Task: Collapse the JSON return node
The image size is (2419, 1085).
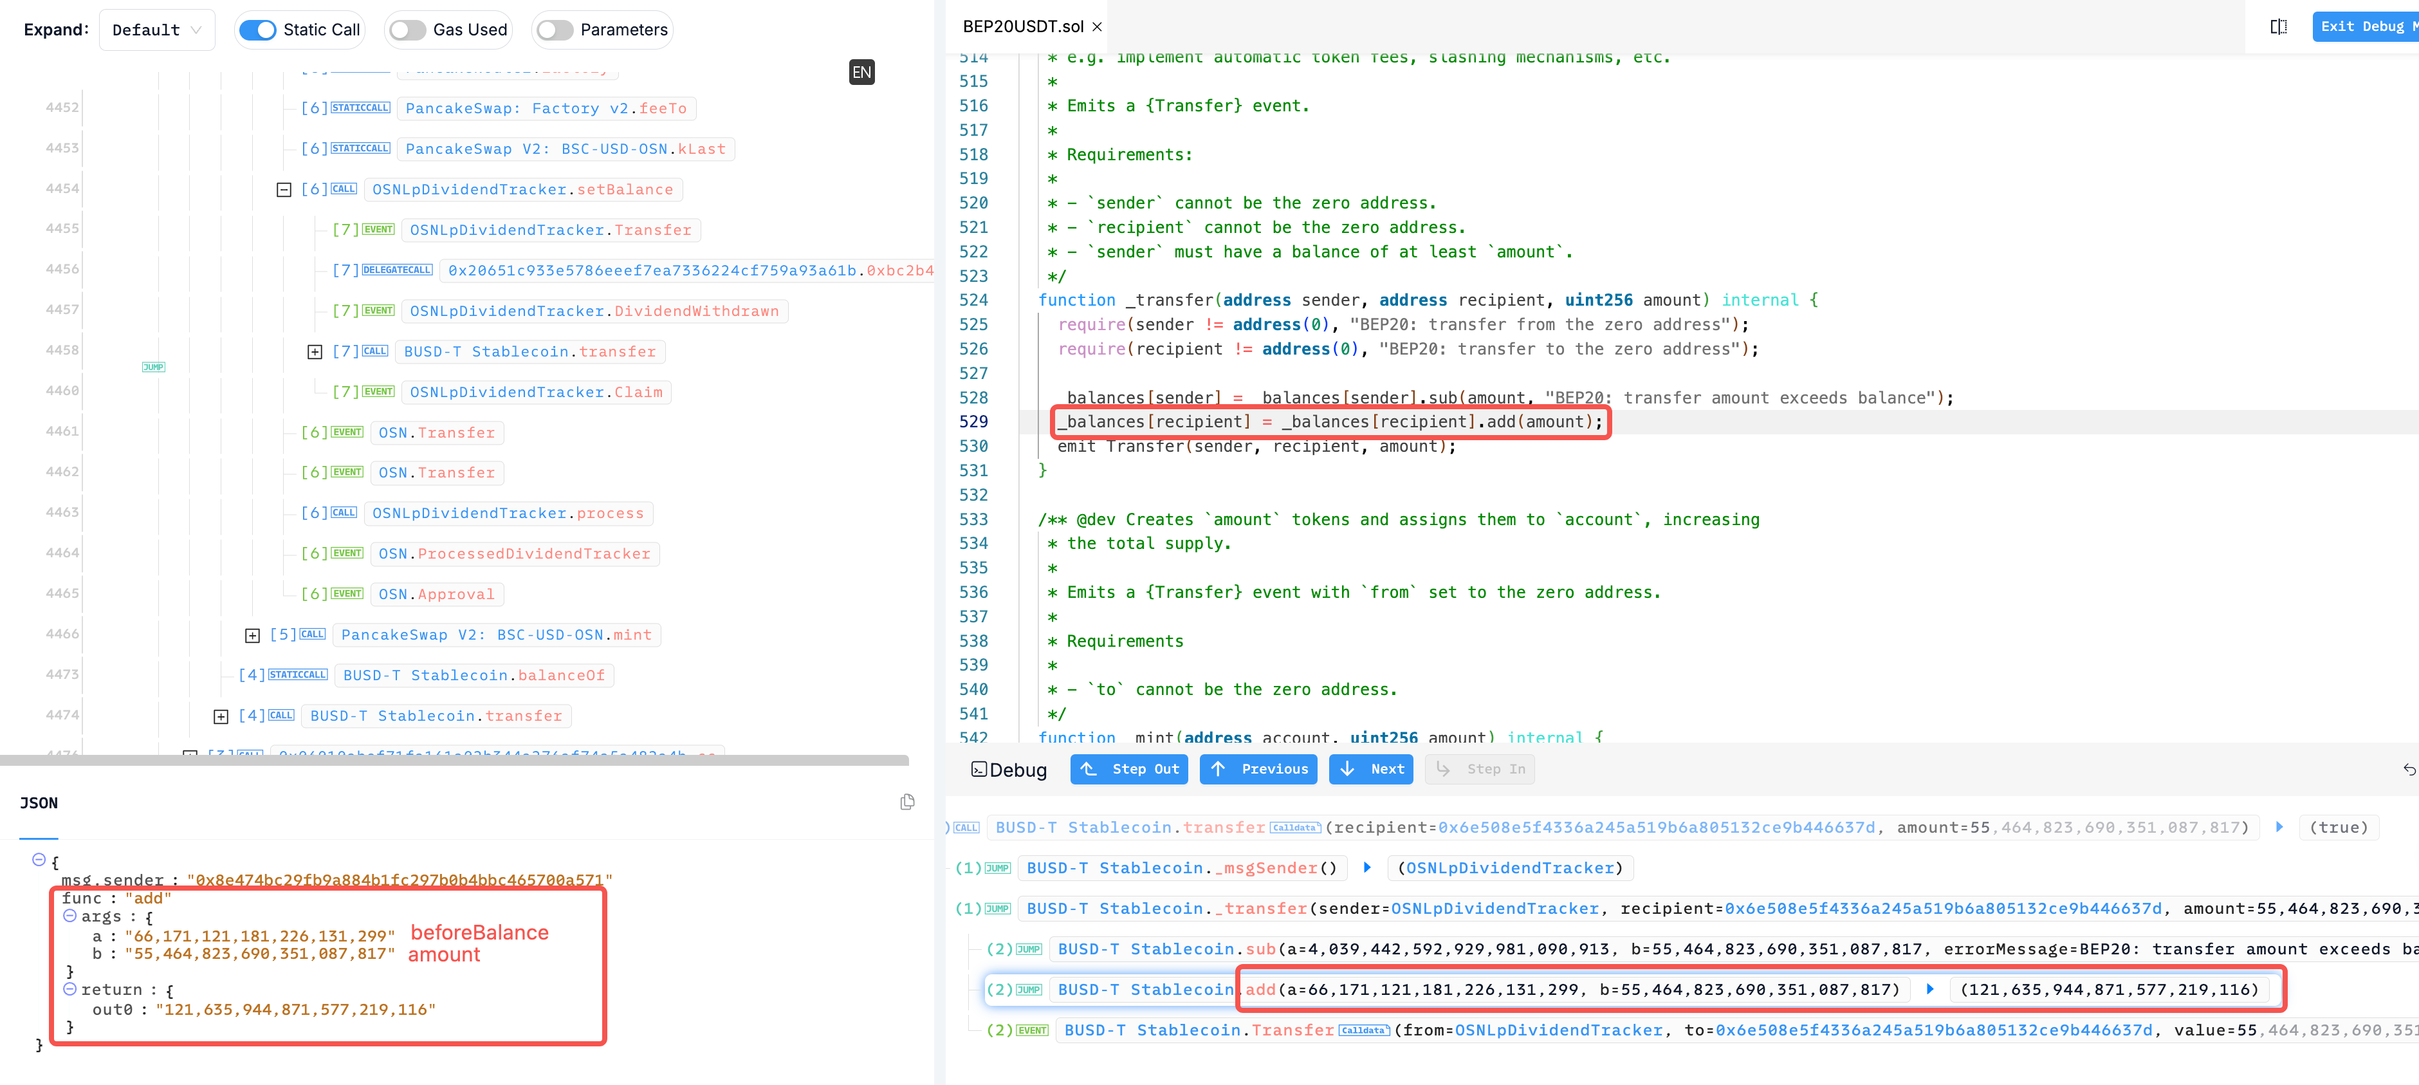Action: tap(69, 988)
